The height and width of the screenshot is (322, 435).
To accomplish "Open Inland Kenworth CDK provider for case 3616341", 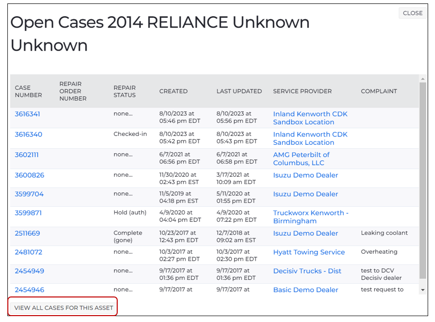I will (310, 118).
